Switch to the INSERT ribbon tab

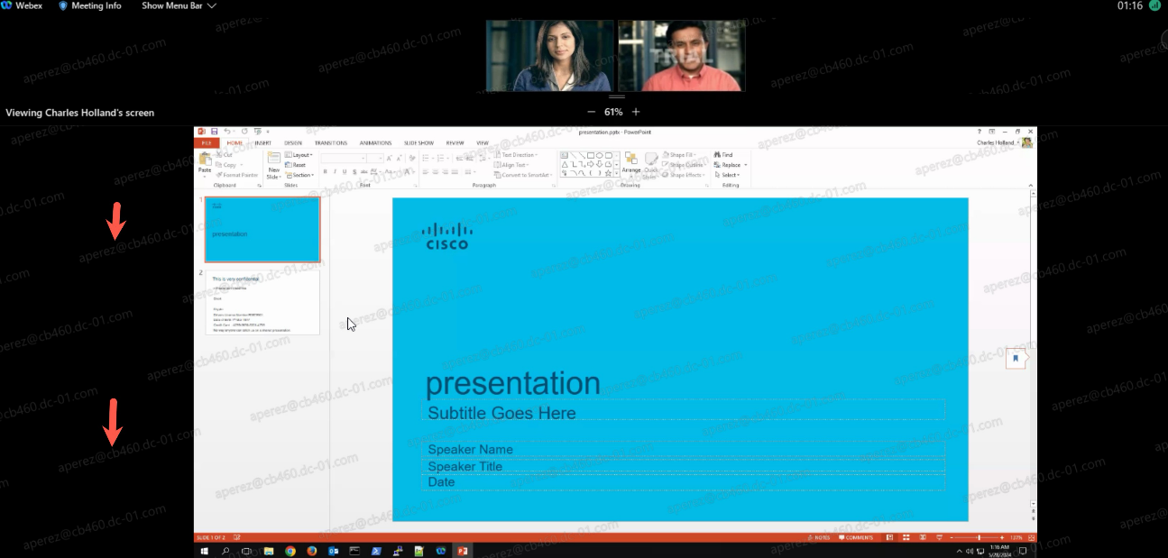pos(262,142)
